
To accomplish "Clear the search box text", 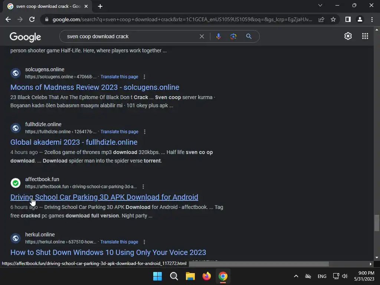I will coord(202,36).
